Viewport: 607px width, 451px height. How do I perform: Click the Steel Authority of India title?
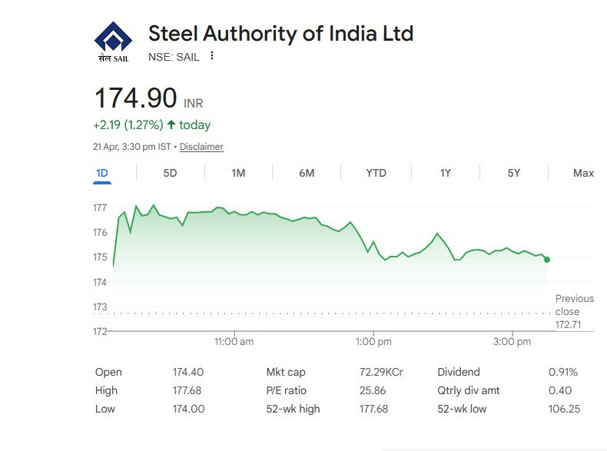(x=280, y=34)
